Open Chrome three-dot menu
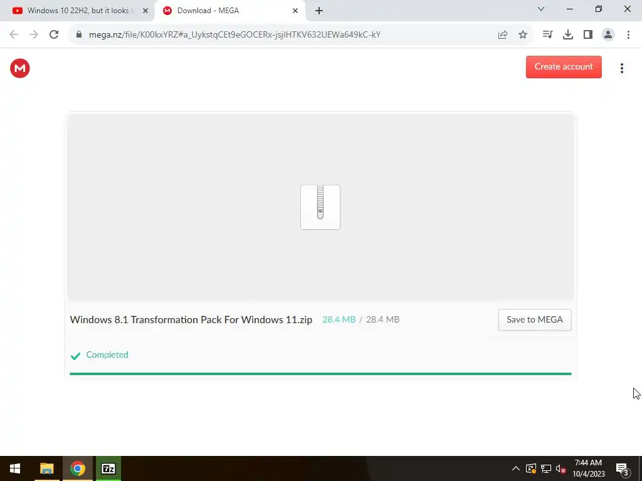This screenshot has width=642, height=481. click(x=628, y=35)
